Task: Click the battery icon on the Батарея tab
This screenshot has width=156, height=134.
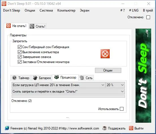Action: pyautogui.click(x=35, y=78)
